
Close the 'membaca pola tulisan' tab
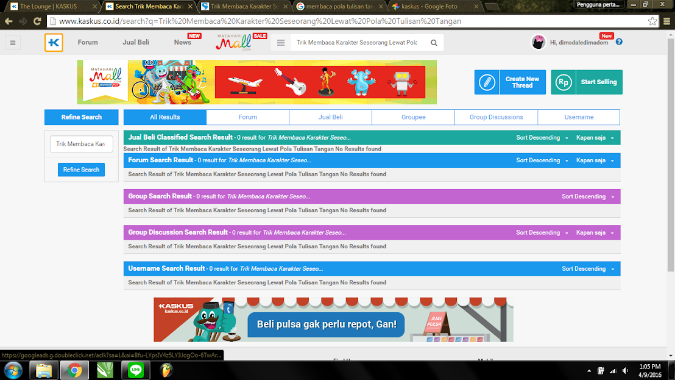pyautogui.click(x=381, y=7)
